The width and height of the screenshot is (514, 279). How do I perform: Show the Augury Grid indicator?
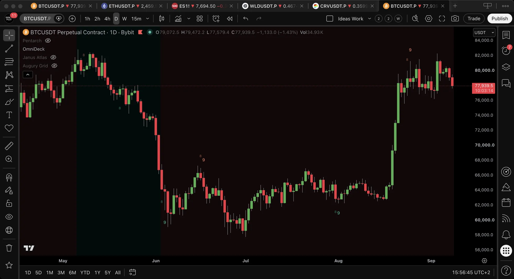[x=54, y=66]
